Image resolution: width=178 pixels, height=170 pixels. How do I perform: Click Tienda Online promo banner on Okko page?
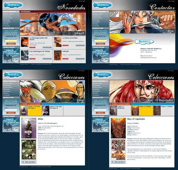coord(11,125)
